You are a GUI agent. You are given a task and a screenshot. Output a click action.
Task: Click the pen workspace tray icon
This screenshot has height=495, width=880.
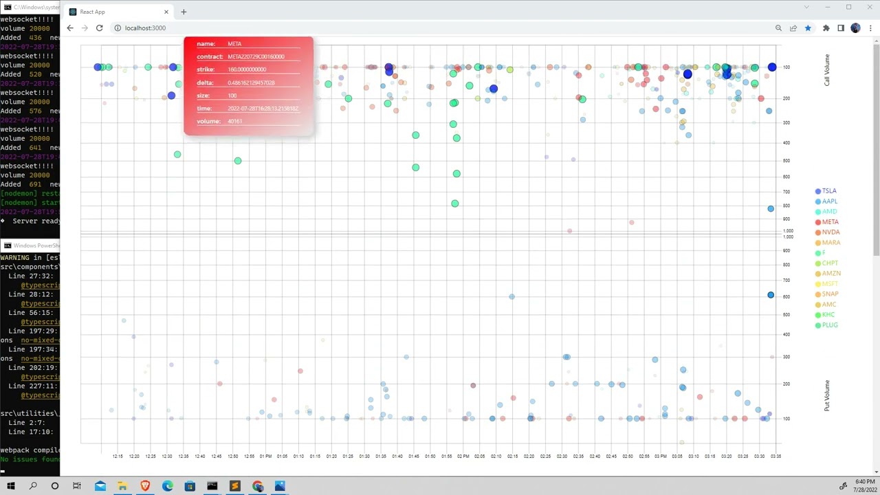844,486
